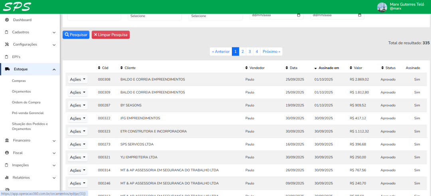Sort by Assinado em column
The width and height of the screenshot is (431, 196).
pyautogui.click(x=326, y=68)
